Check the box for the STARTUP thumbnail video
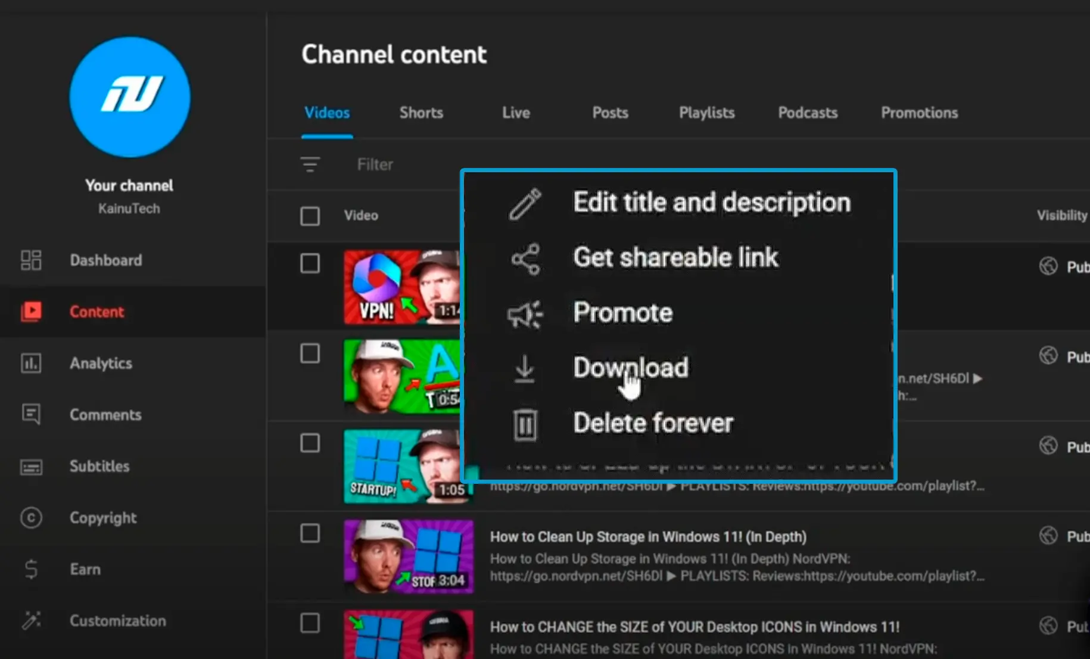The height and width of the screenshot is (659, 1090). [x=310, y=443]
